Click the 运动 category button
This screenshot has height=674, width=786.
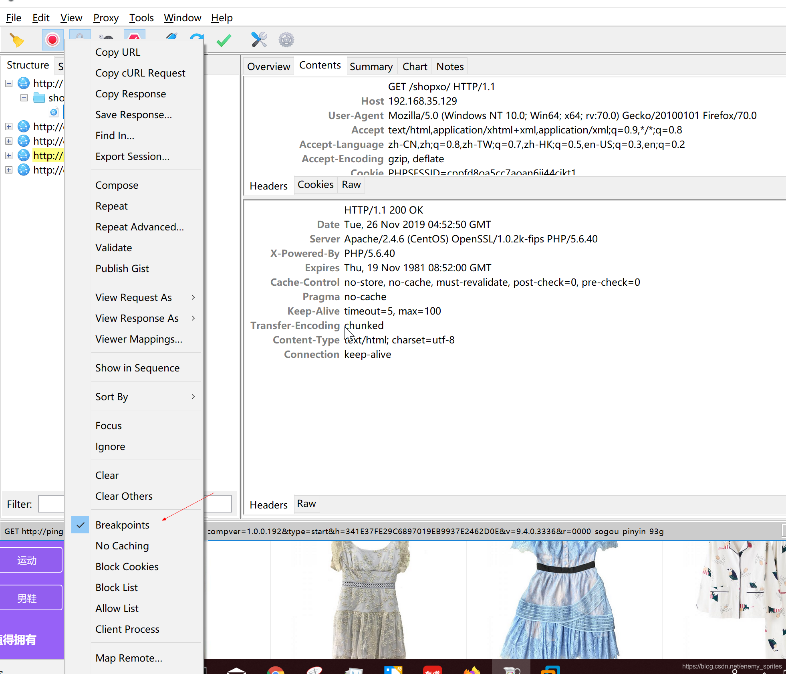(x=30, y=560)
